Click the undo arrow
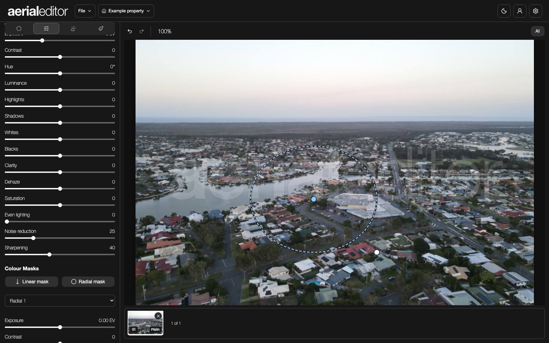Screen dimensions: 549x343 130,31
